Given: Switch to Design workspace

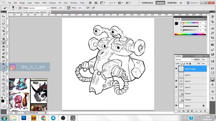Looking at the screenshot, I should pos(160,3).
